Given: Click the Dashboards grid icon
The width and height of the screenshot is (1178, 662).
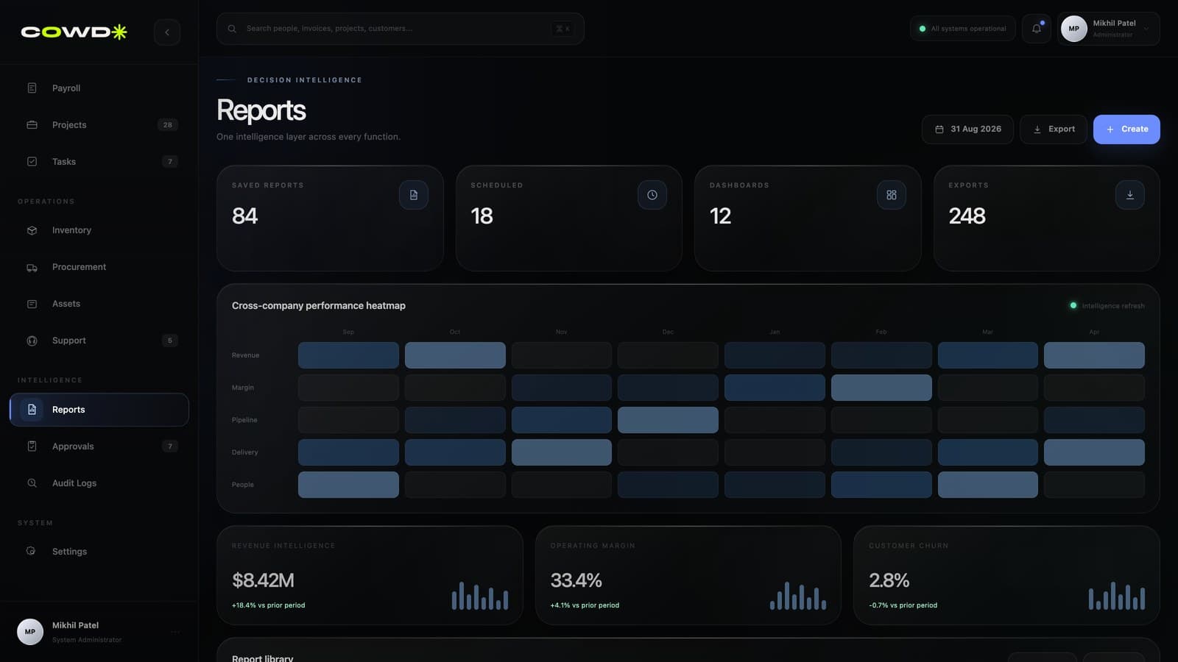Looking at the screenshot, I should (x=892, y=195).
